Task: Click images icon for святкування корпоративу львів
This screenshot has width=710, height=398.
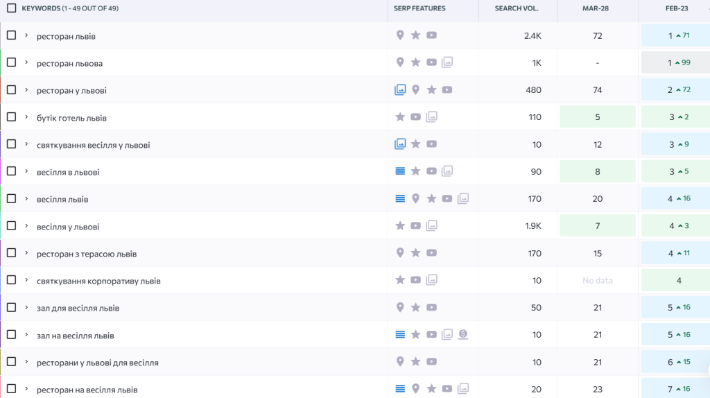Action: coord(432,280)
